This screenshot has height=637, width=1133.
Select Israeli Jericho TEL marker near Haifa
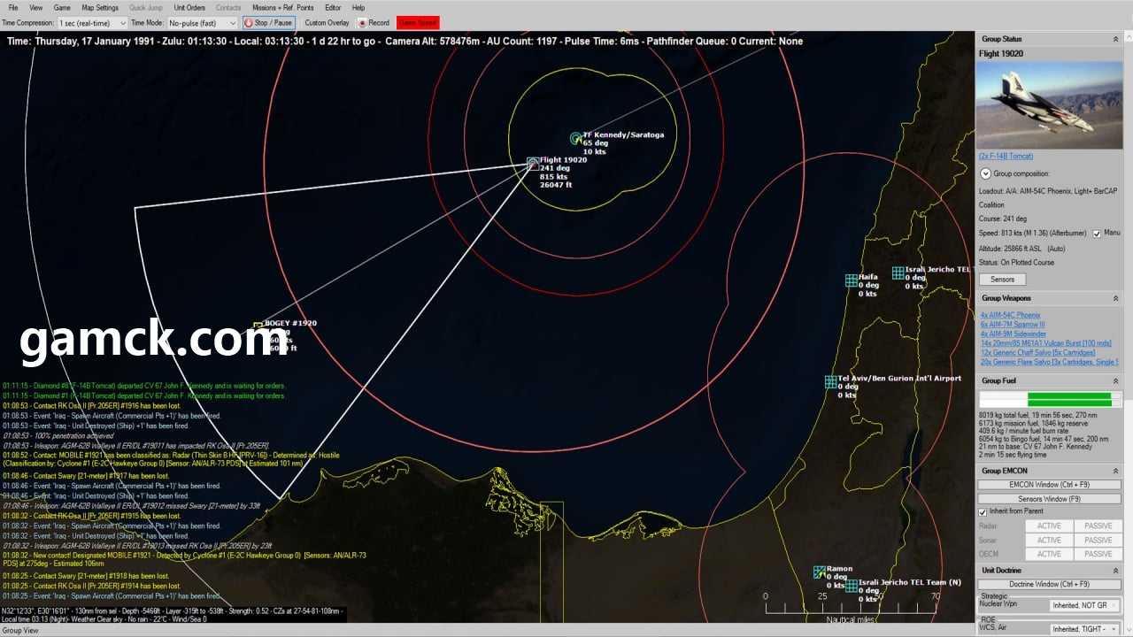(x=898, y=273)
